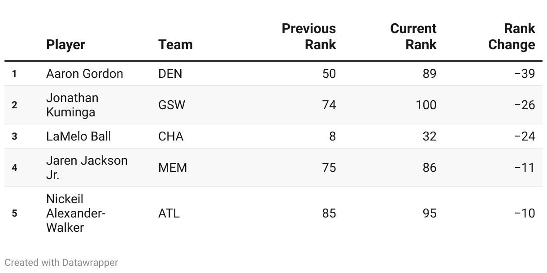The image size is (547, 273).
Task: Select the Jaren Jackson Jr. cell
Action: tap(87, 167)
